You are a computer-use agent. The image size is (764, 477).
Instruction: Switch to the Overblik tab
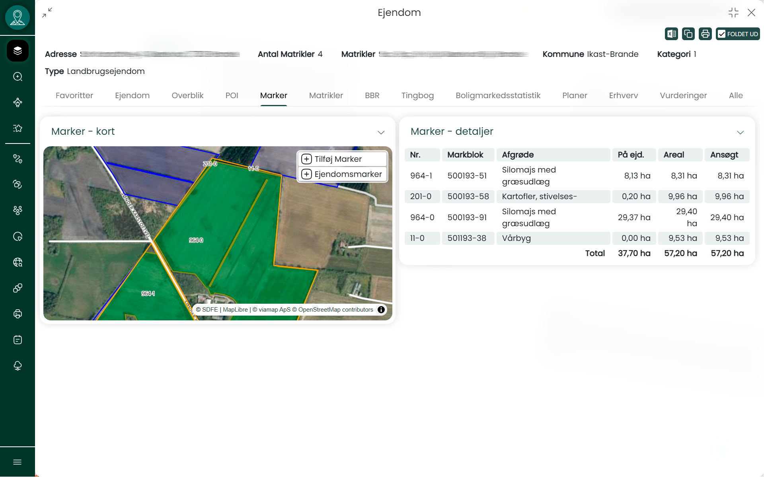(187, 95)
